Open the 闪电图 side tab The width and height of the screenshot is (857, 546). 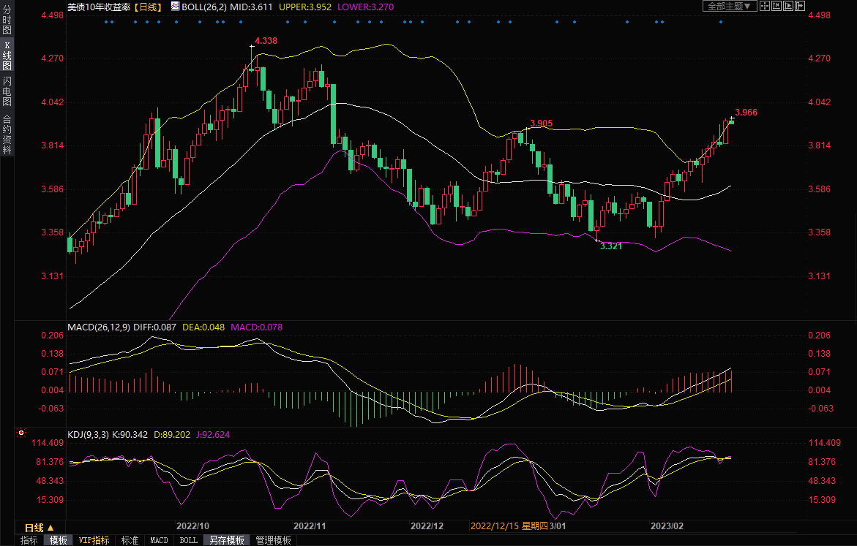point(7,91)
